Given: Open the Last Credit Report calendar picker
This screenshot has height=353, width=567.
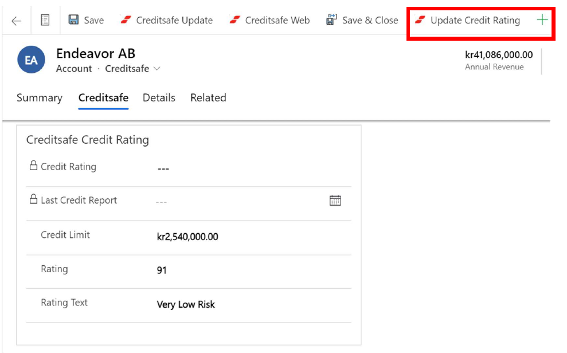Looking at the screenshot, I should [x=335, y=201].
